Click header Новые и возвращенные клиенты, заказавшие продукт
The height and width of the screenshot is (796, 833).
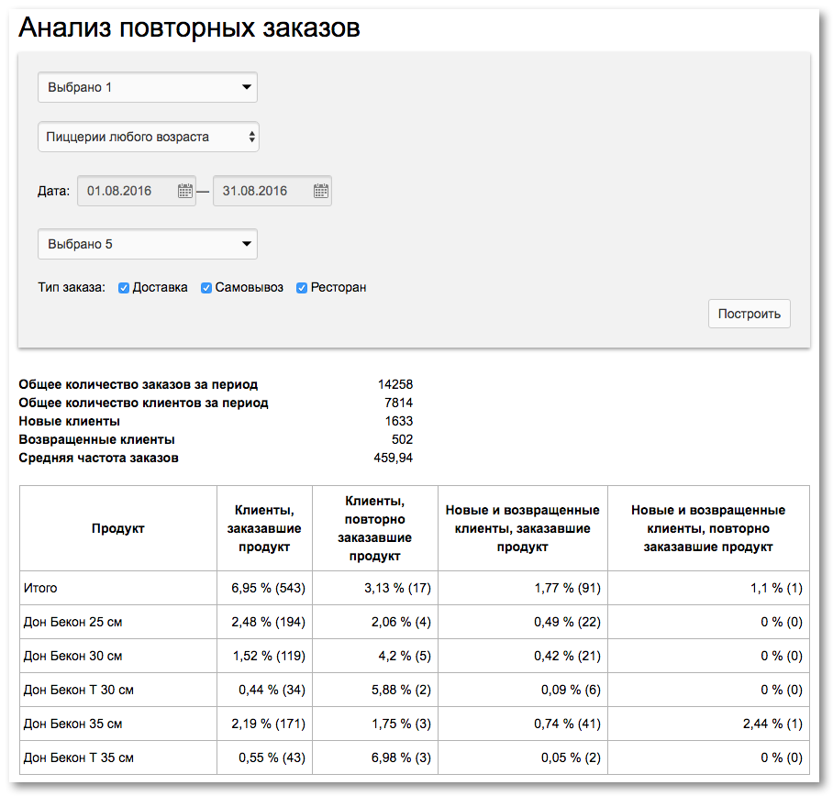tap(523, 528)
